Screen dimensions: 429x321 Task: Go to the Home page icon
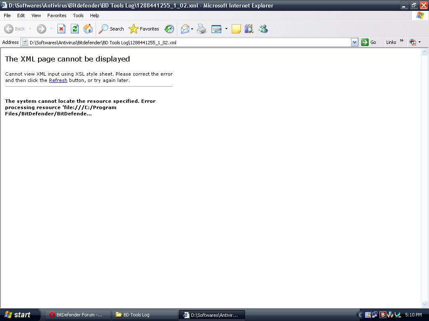coord(88,29)
